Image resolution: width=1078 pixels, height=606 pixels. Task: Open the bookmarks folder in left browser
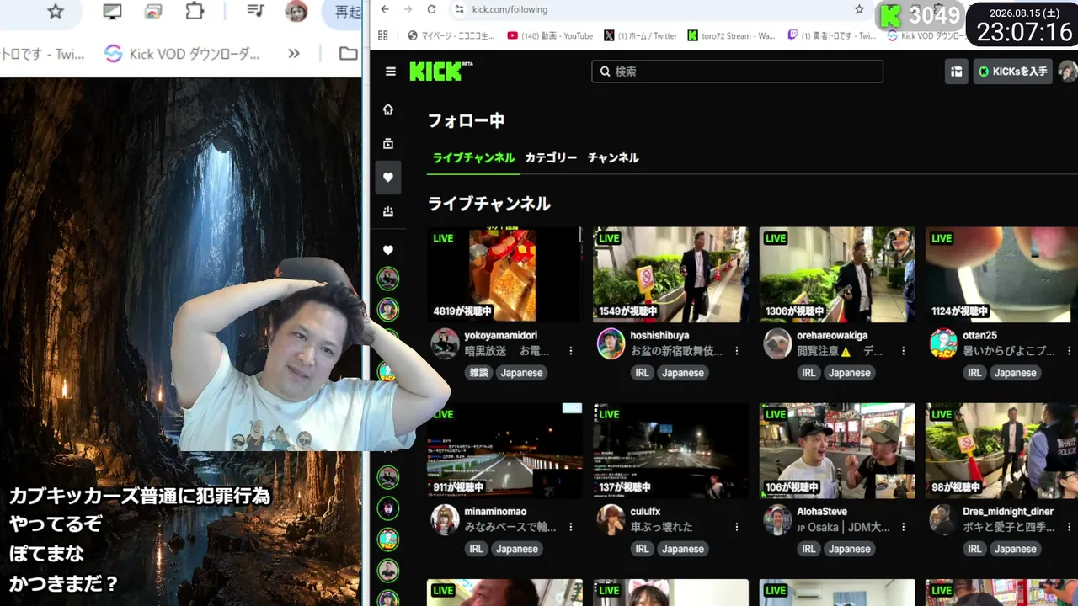point(348,54)
